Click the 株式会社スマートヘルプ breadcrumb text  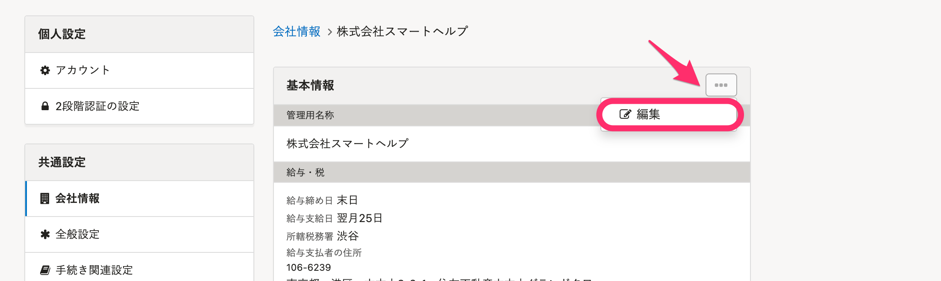[402, 32]
